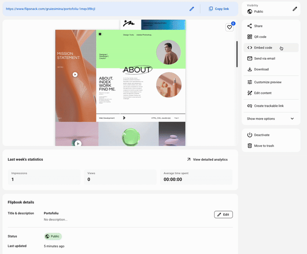Click the preview's vertical scrollbar
This screenshot has height=254, width=307.
237,54
